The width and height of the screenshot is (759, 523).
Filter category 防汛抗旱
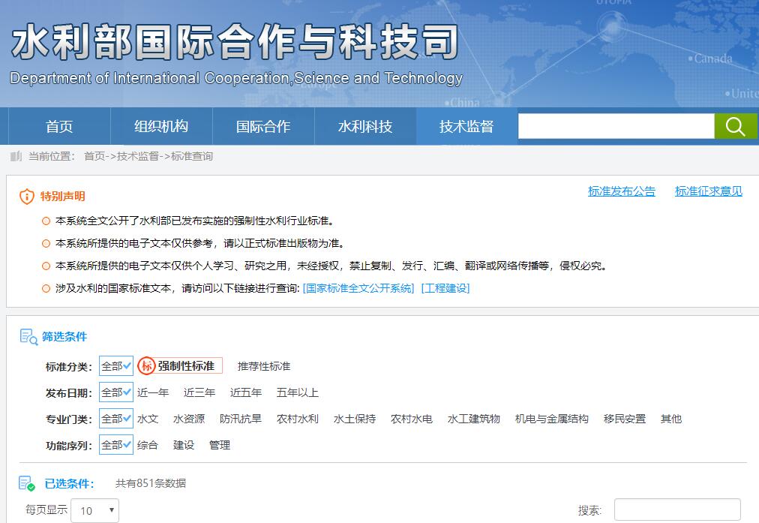pos(241,419)
